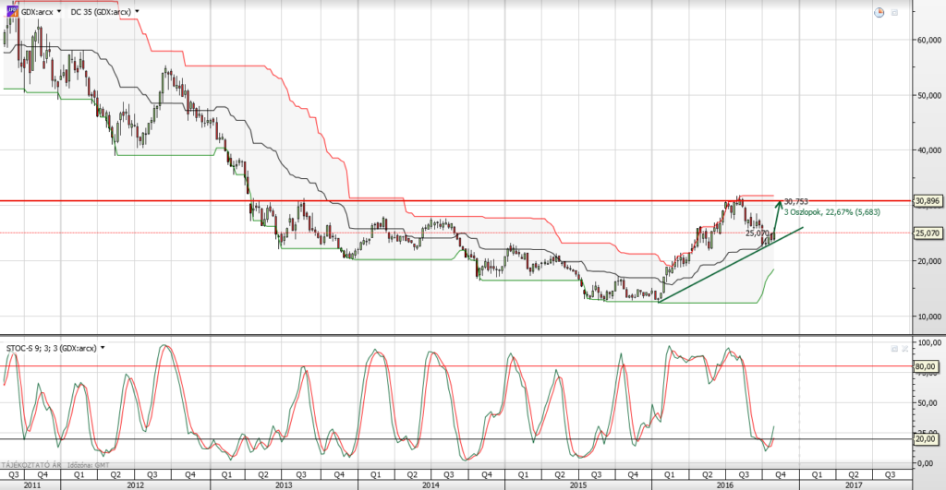Click the 2015 year label on timeline
The height and width of the screenshot is (490, 946).
tap(577, 484)
